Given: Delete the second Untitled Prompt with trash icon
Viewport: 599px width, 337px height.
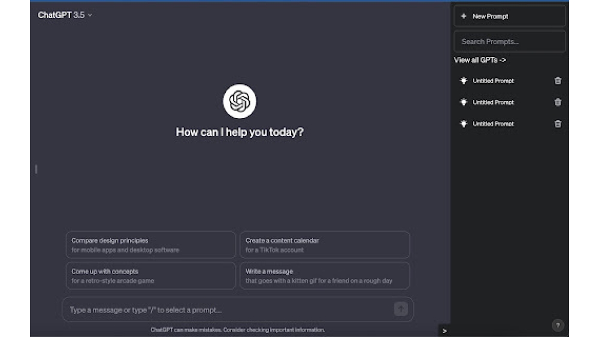Looking at the screenshot, I should (558, 102).
